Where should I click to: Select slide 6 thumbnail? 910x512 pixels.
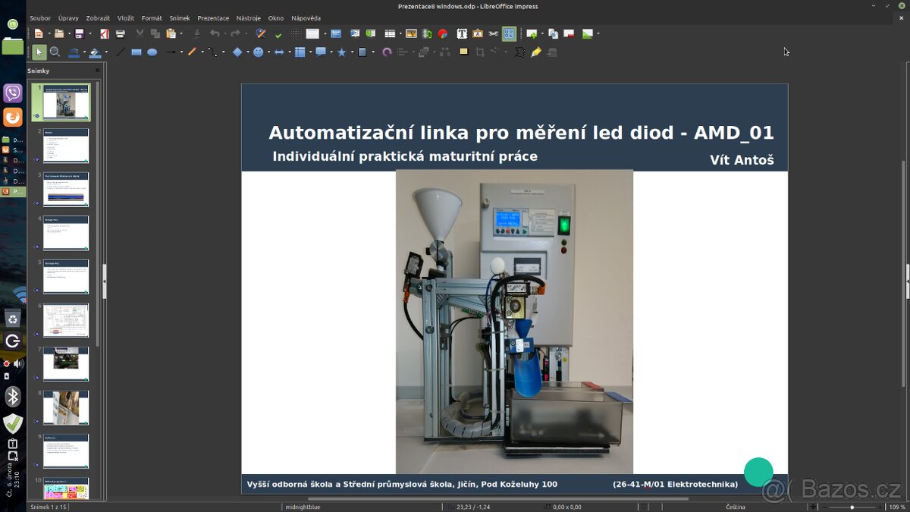(x=66, y=320)
